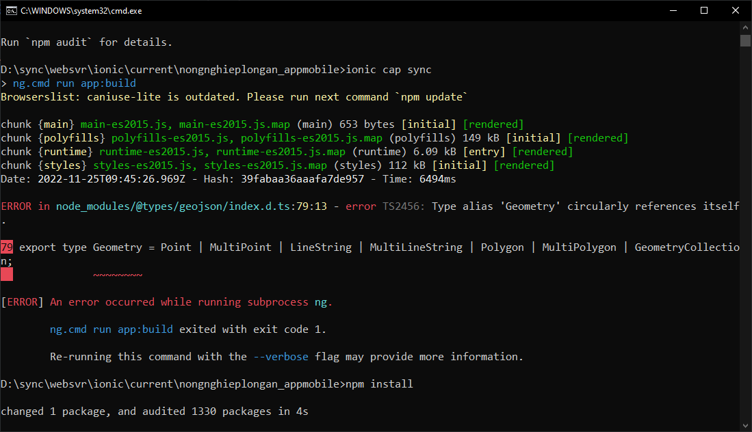Click 'runtime-es2015.js,' file name
Image resolution: width=752 pixels, height=432 pixels.
pyautogui.click(x=155, y=151)
